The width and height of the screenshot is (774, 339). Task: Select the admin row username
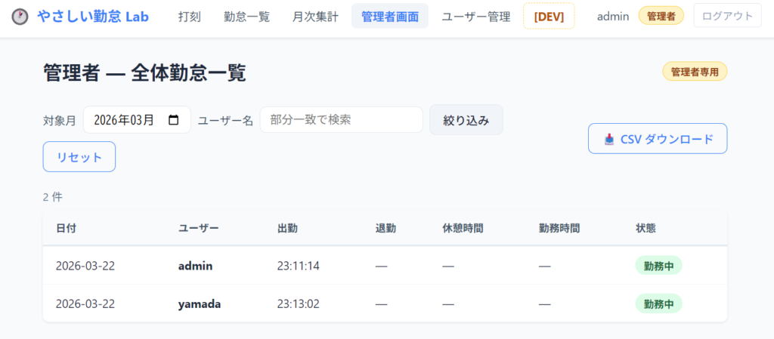(x=195, y=266)
